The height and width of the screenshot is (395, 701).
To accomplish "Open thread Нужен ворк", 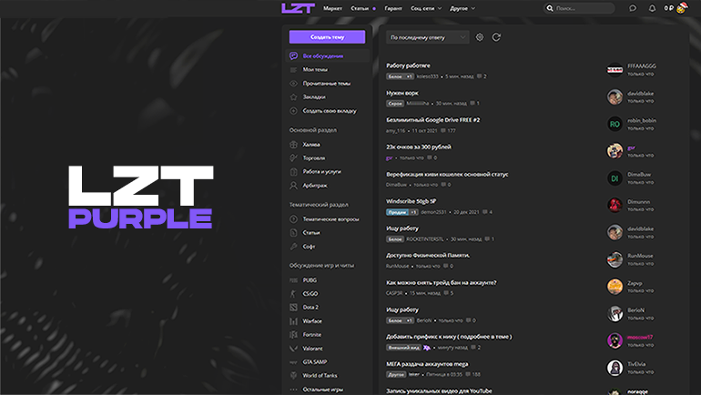I will (401, 93).
